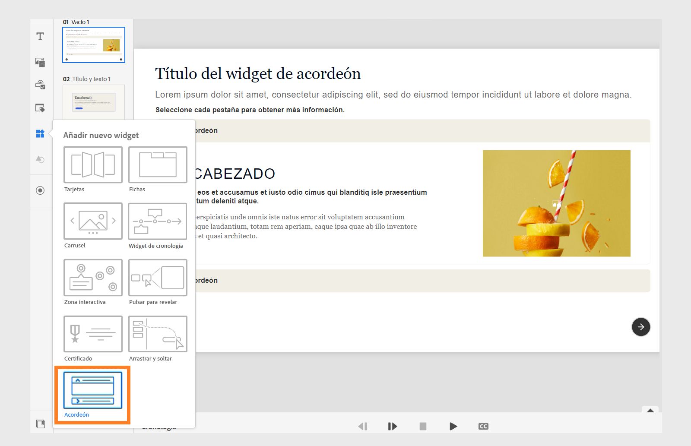Image resolution: width=691 pixels, height=446 pixels.
Task: Click the Lorem ipsum subtitle text
Action: 393,95
